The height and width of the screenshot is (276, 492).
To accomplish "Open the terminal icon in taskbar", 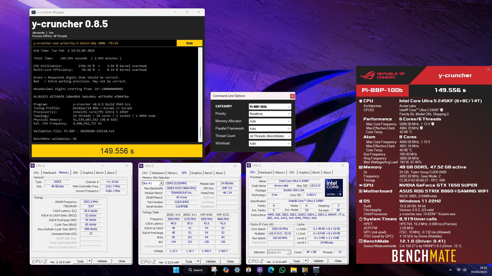I will click(316, 270).
